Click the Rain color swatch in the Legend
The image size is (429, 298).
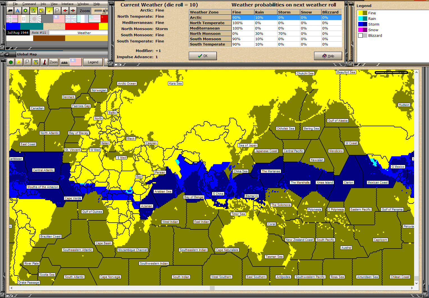(362, 19)
